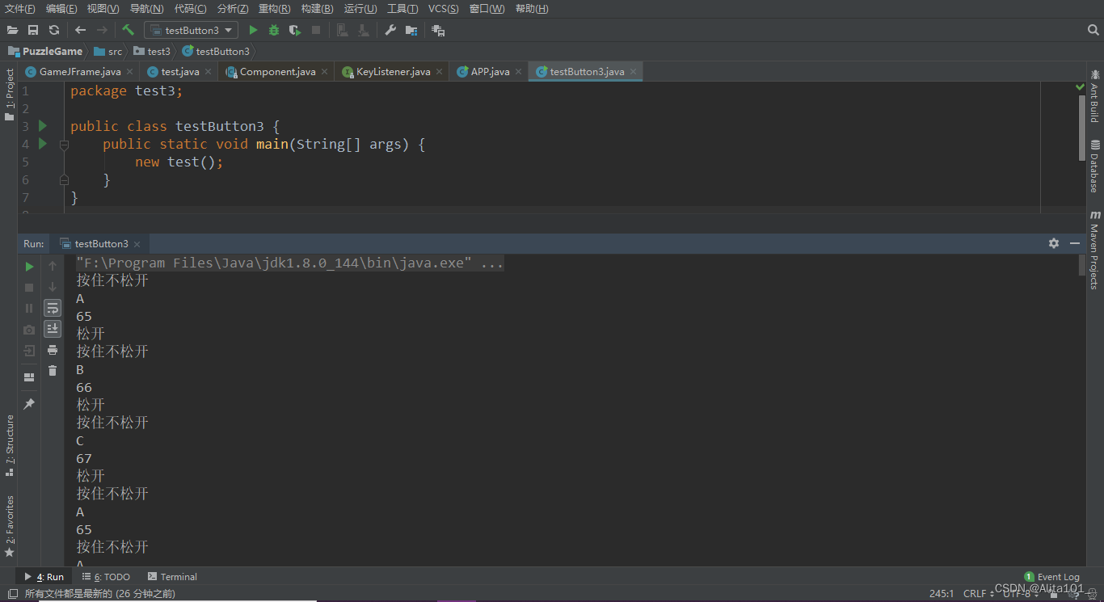Open the VCS(S) menu
Screen dimensions: 1104x602
click(x=443, y=9)
